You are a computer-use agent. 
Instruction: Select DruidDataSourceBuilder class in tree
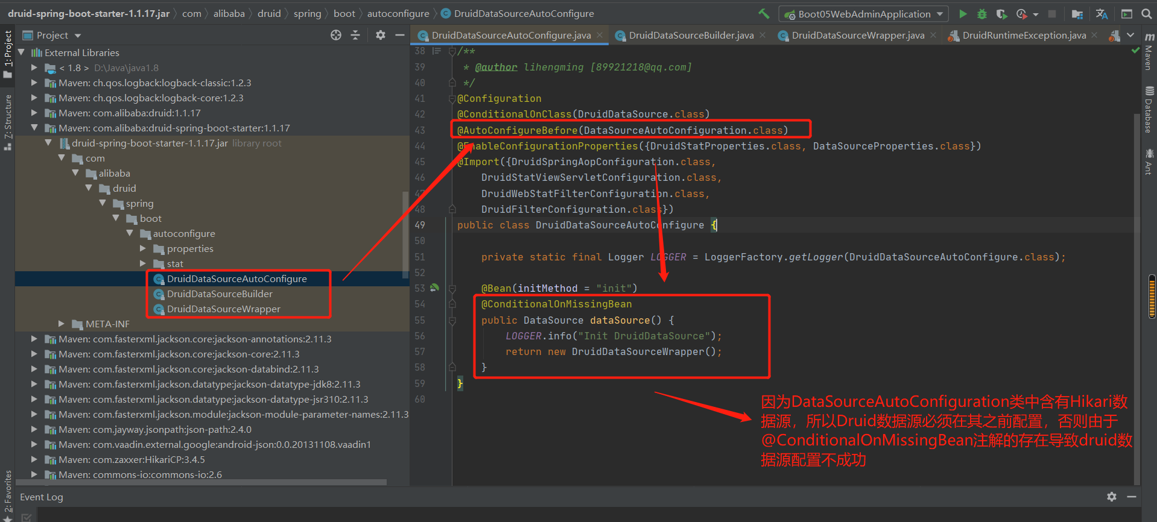point(220,294)
